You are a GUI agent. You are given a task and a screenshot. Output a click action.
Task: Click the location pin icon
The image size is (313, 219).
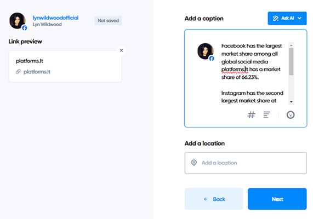pos(194,163)
